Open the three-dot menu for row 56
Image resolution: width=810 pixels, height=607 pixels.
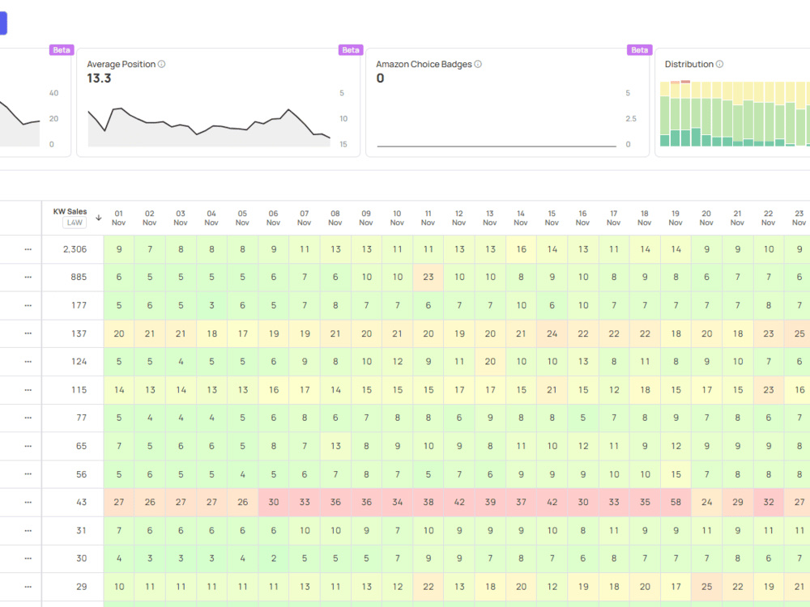[28, 473]
